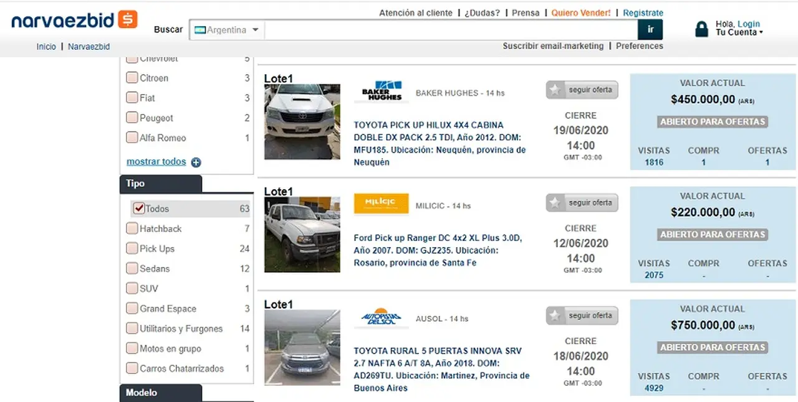Tick the Alfa Romeo brand checkbox
Screen dimensions: 798x402
[x=132, y=138]
